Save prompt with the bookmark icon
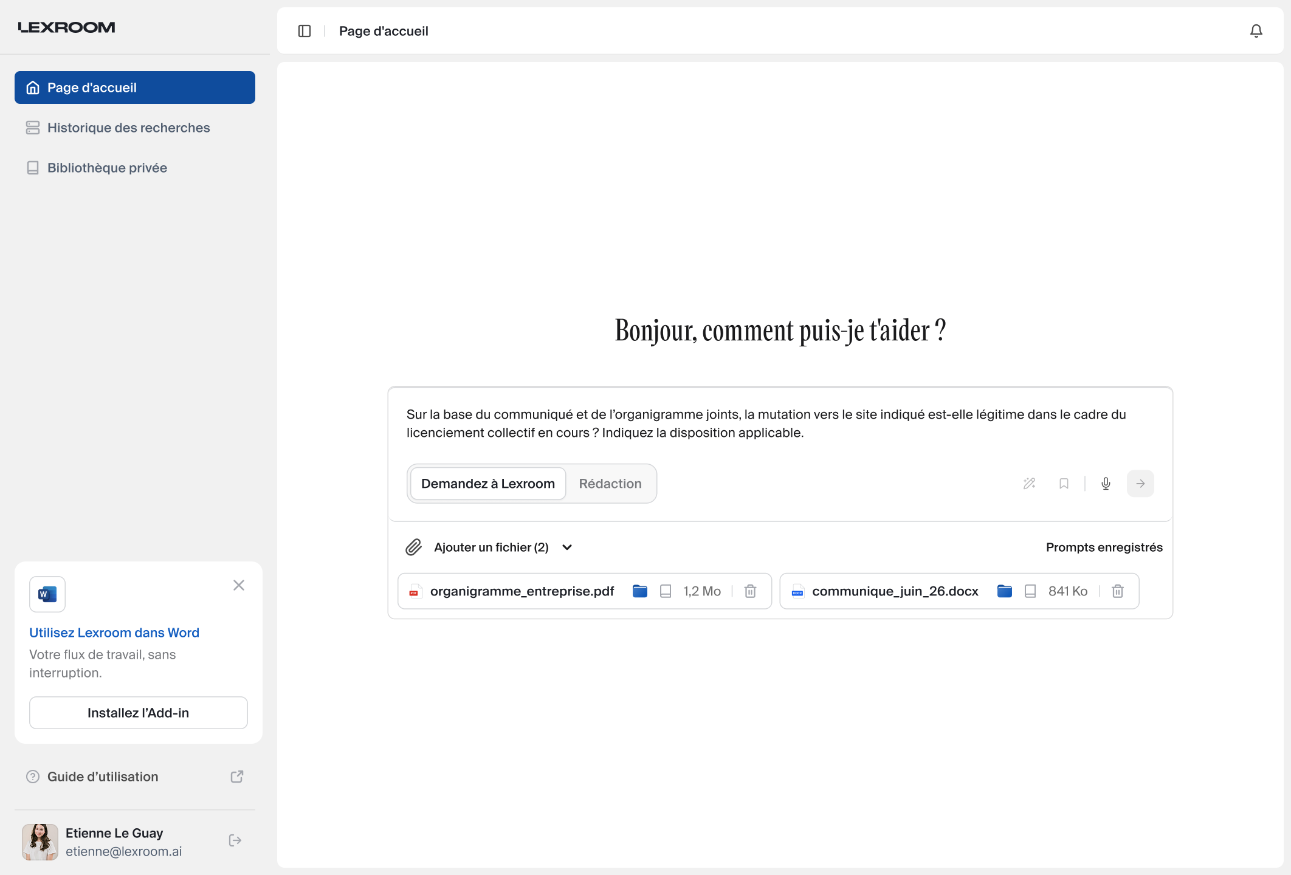Image resolution: width=1291 pixels, height=875 pixels. [x=1064, y=484]
